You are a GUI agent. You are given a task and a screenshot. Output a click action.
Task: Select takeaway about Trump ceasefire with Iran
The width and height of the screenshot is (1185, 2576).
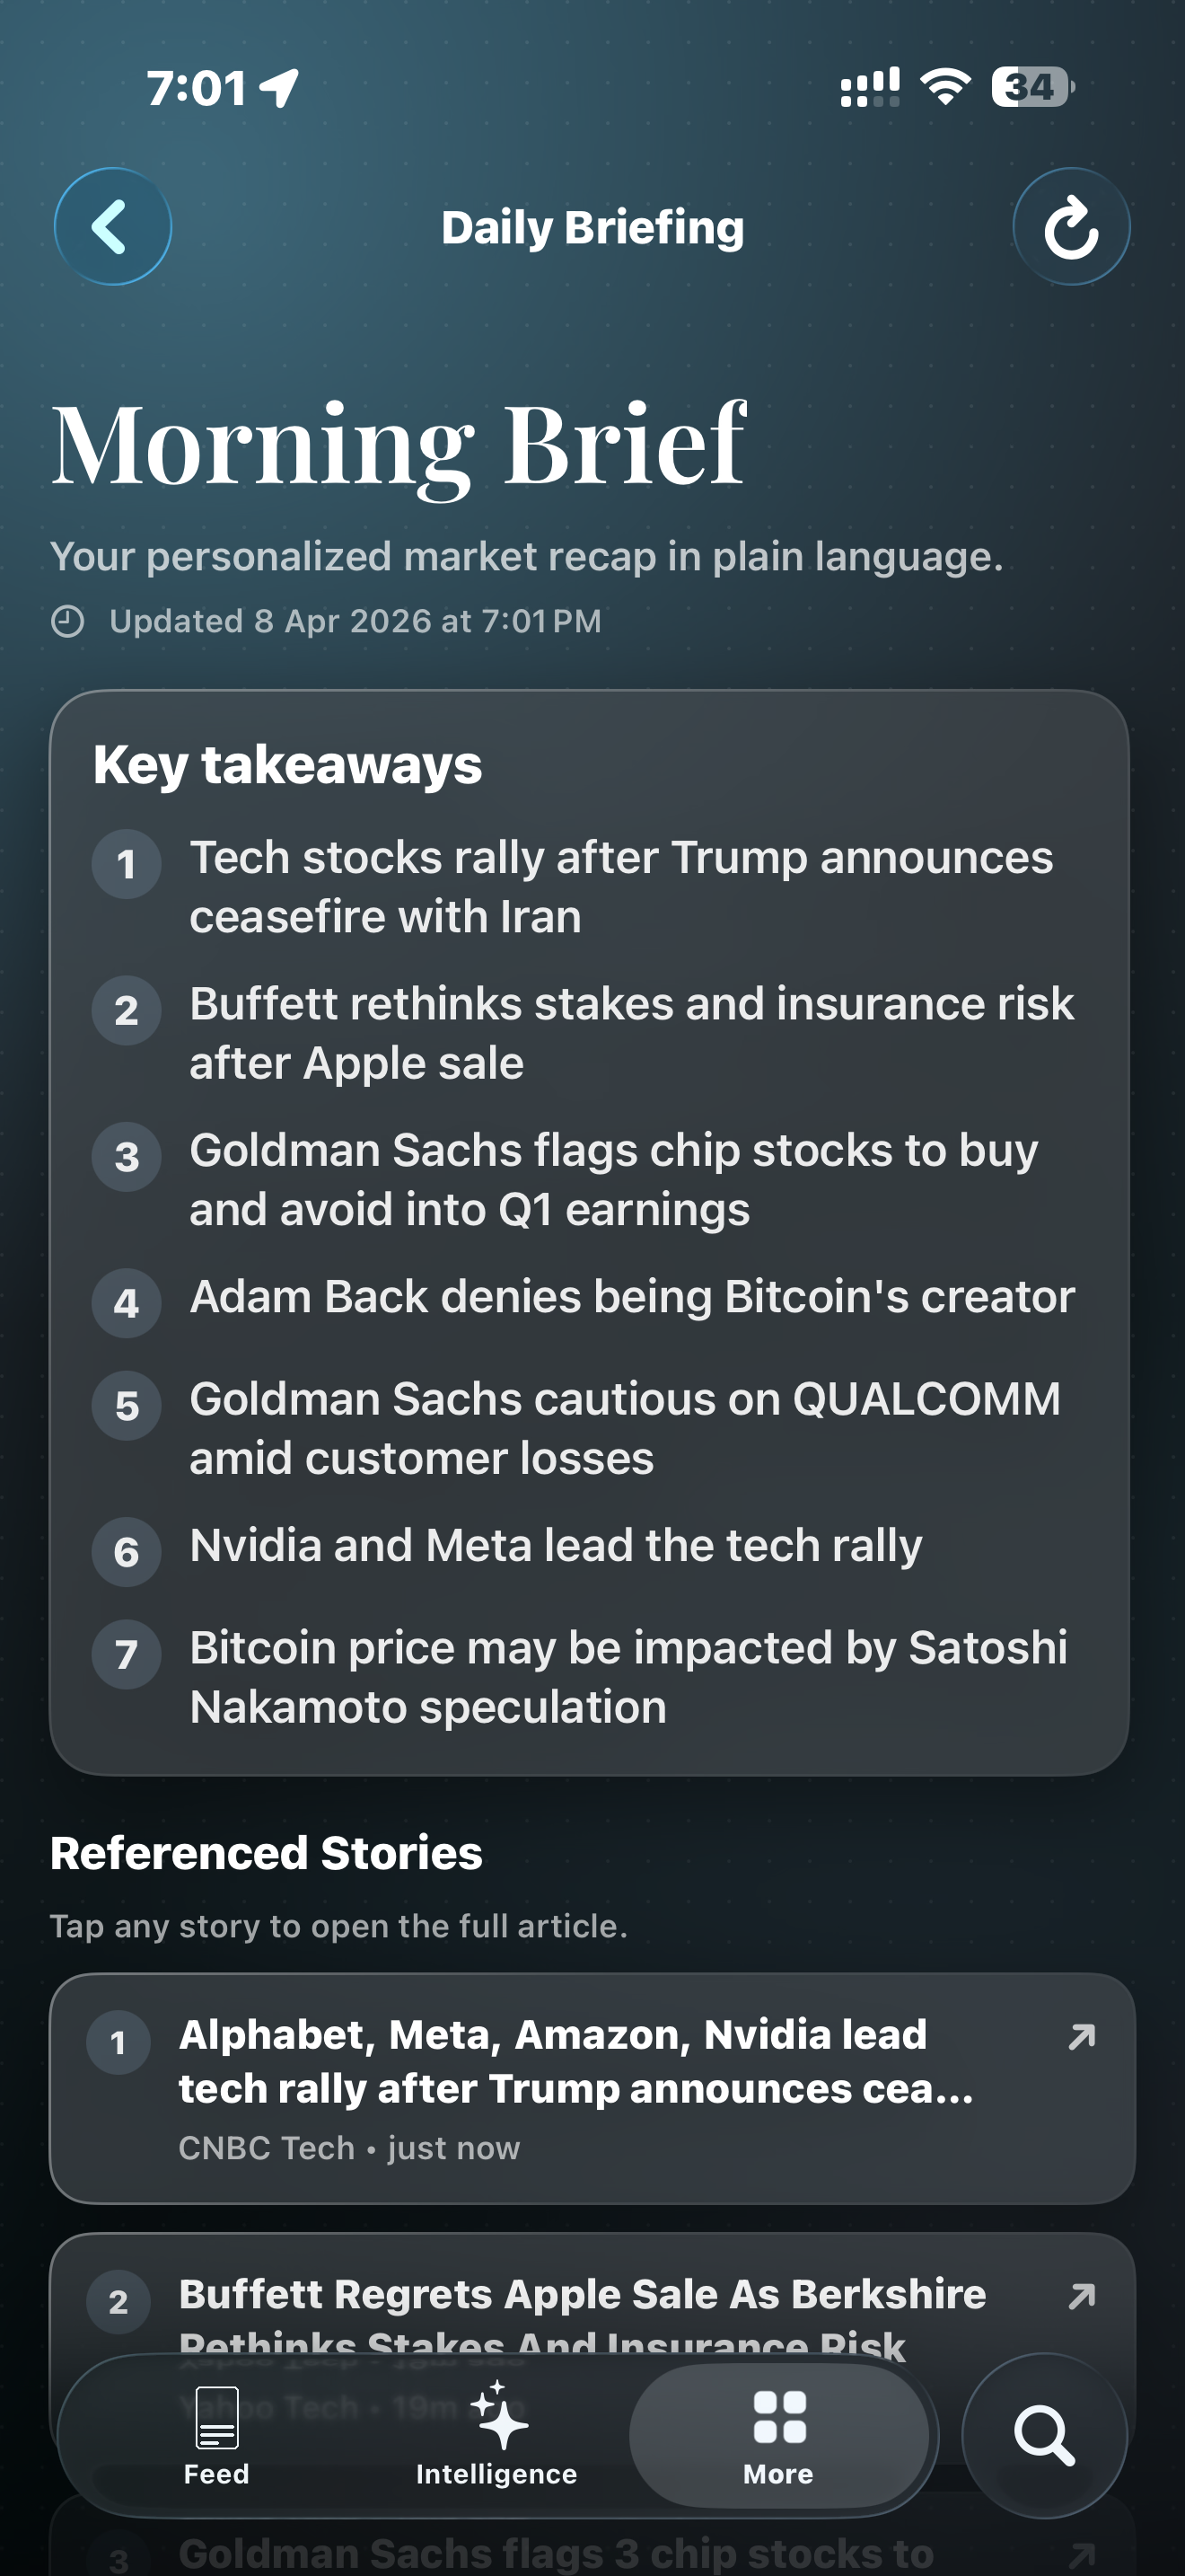[619, 887]
